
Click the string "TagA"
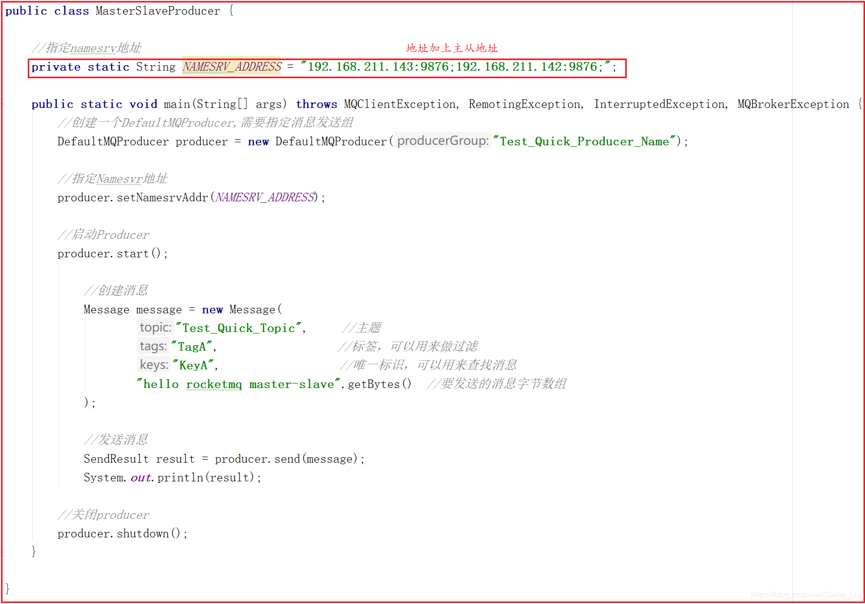click(192, 347)
